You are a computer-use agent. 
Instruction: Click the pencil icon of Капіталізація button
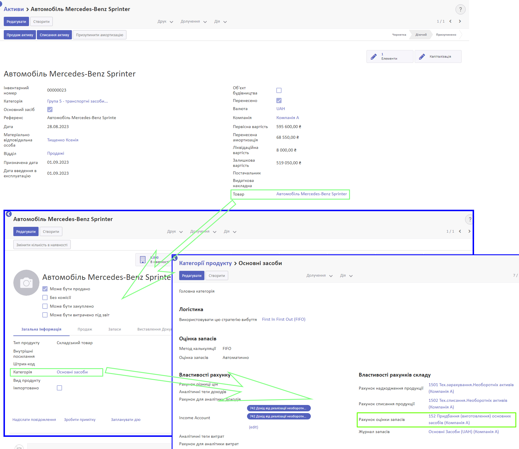[422, 56]
